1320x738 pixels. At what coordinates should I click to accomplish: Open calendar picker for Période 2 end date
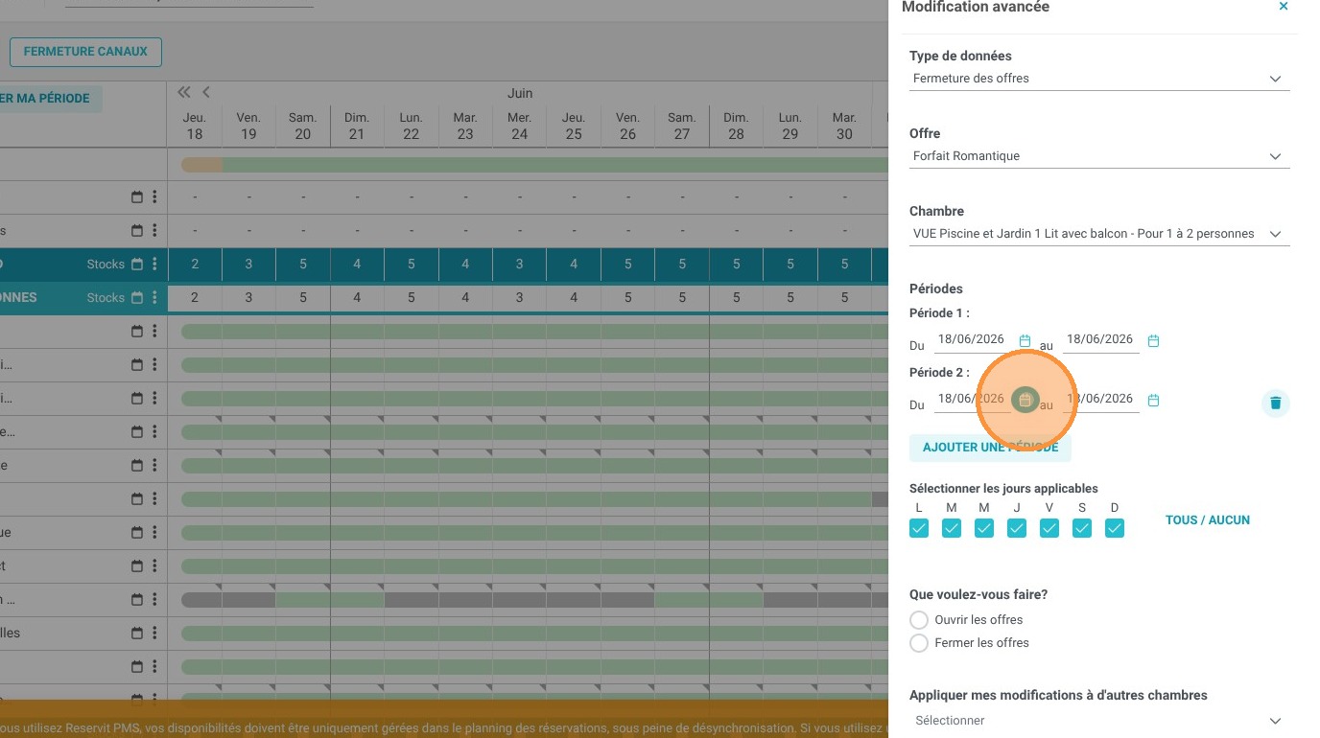(1153, 401)
